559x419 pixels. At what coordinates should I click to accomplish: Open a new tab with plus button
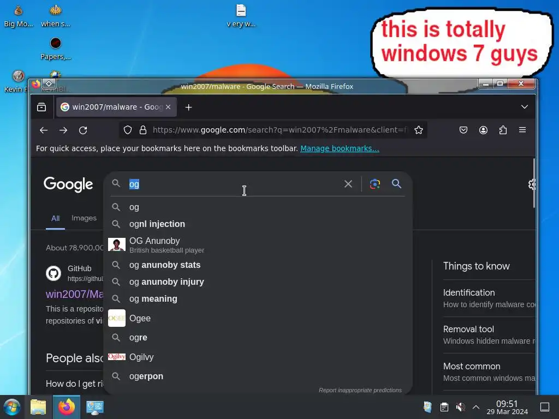point(188,107)
